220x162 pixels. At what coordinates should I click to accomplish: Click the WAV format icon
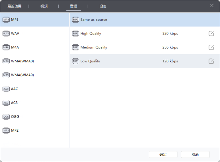6,34
